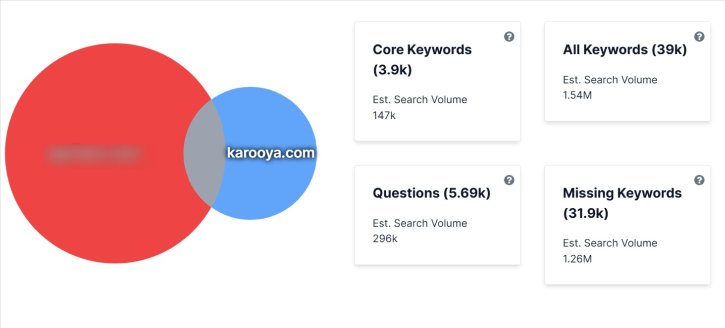This screenshot has height=328, width=725.
Task: Click the blurred competitor domain label
Action: tap(94, 153)
